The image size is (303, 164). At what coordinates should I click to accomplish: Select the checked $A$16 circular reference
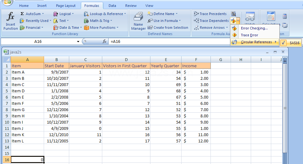(x=291, y=43)
